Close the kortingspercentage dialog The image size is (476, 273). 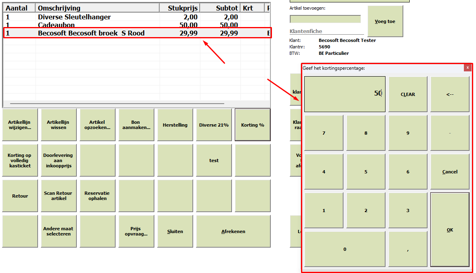tap(468, 68)
